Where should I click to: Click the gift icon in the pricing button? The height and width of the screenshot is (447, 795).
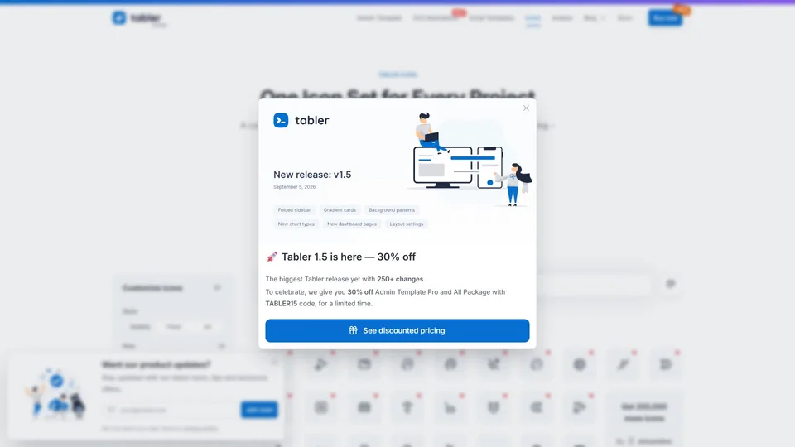pyautogui.click(x=353, y=330)
